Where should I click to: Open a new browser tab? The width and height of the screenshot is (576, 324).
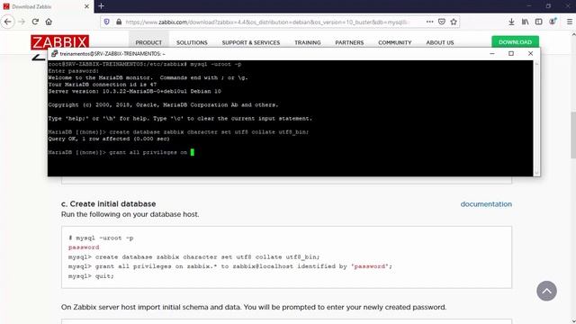tap(101, 6)
